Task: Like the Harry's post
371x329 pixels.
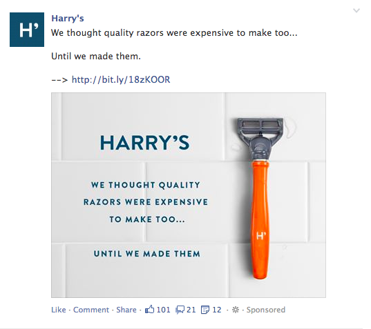Action: [x=59, y=310]
